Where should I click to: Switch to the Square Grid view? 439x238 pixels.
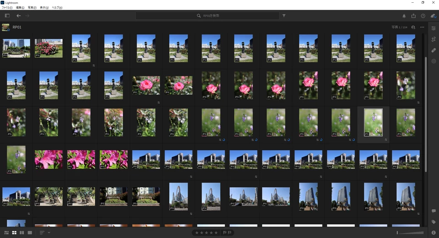14,233
